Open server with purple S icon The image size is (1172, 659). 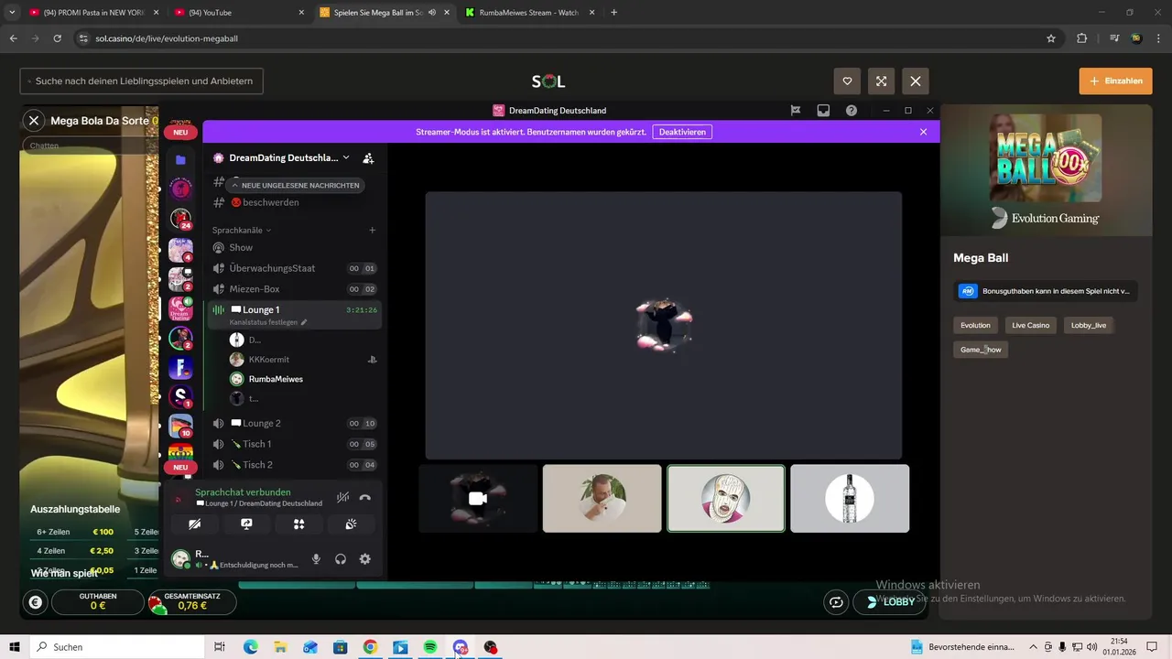(x=180, y=396)
